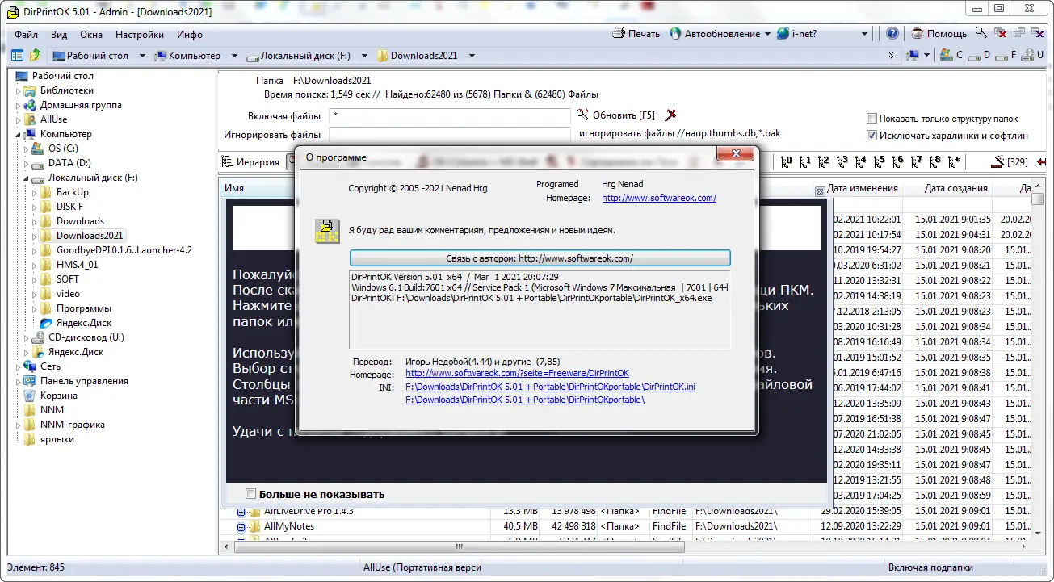Click drive F shortcut in toolbar
The width and height of the screenshot is (1054, 582).
point(1007,56)
